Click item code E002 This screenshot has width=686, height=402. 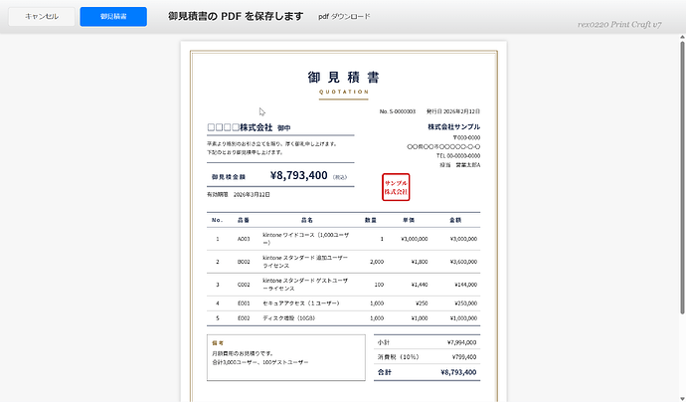(244, 318)
